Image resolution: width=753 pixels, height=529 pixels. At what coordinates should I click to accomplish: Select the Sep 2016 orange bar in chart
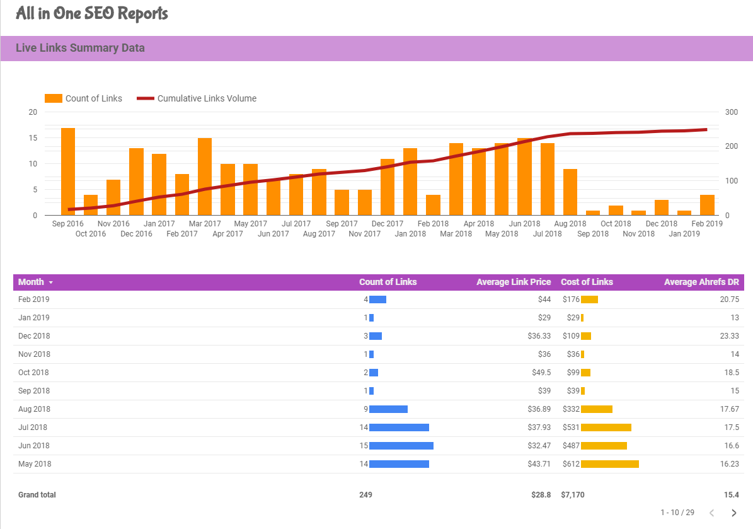tap(68, 171)
